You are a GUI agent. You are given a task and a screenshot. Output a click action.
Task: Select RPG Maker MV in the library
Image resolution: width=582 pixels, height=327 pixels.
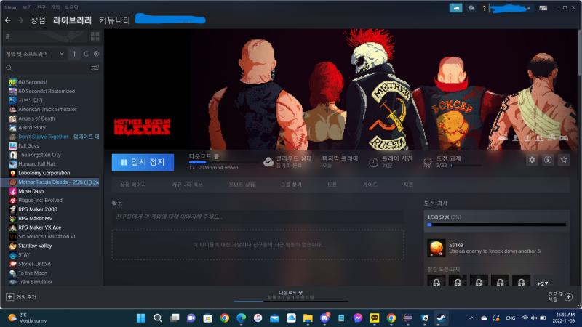(35, 219)
